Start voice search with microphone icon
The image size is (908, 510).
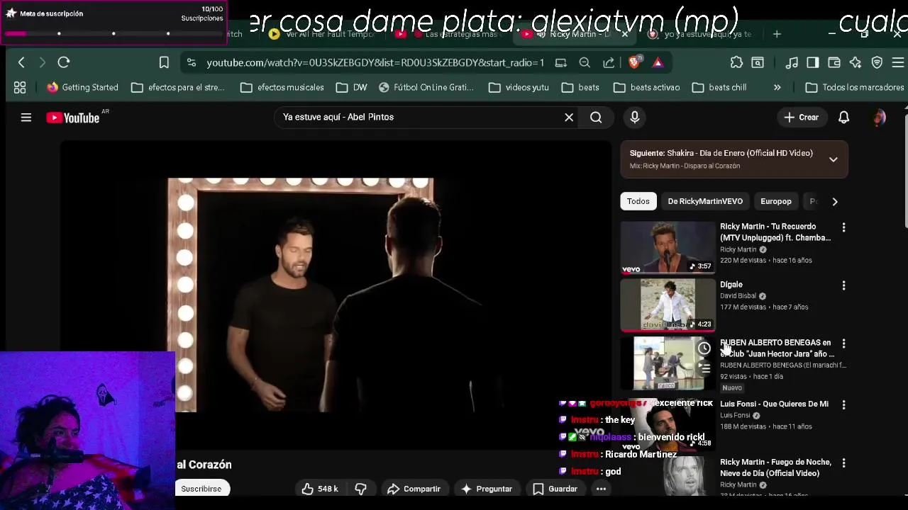[x=635, y=117]
